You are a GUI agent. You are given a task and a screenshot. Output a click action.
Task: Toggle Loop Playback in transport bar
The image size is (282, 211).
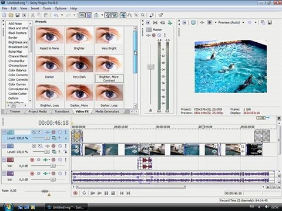pyautogui.click(x=84, y=193)
